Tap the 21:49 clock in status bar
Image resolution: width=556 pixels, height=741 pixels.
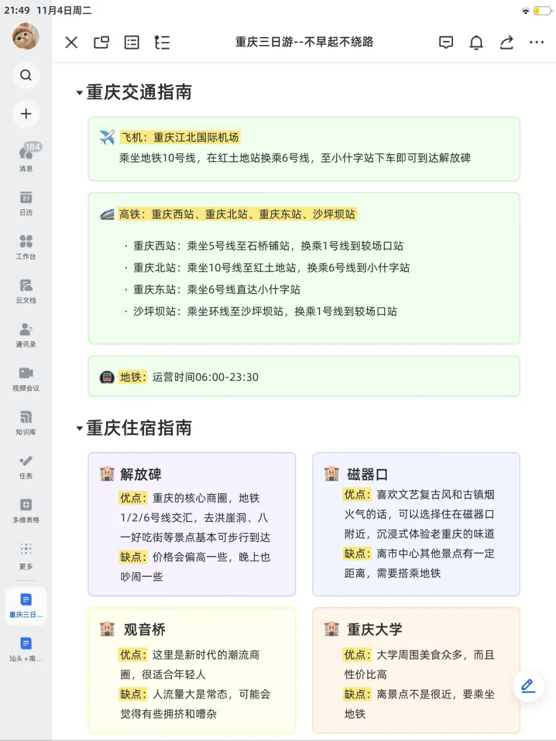click(17, 10)
